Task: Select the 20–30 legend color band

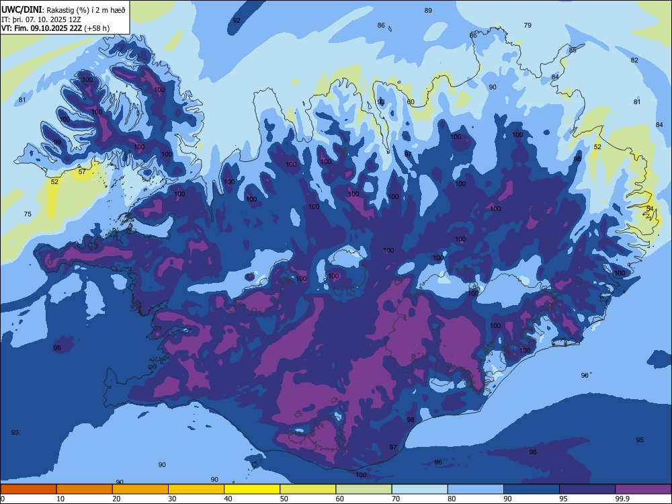Action: click(140, 489)
